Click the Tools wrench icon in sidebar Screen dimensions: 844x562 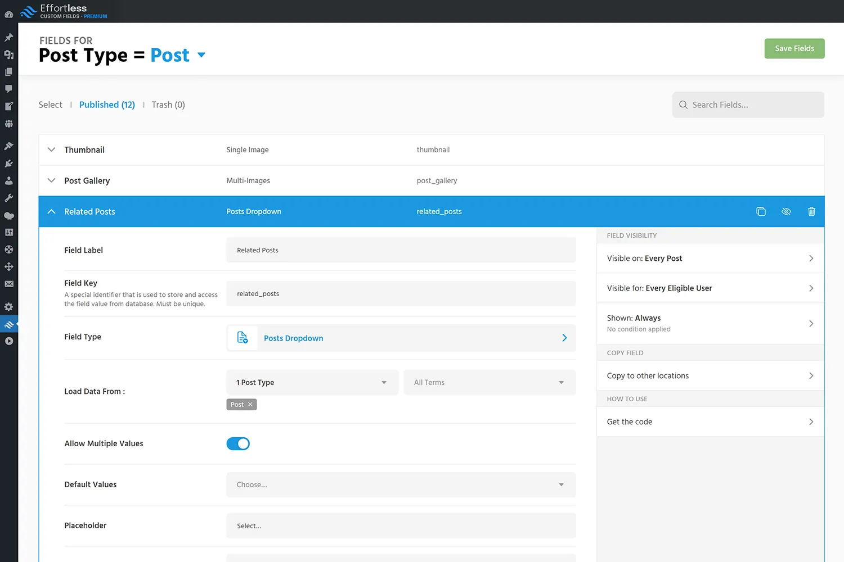pyautogui.click(x=9, y=198)
